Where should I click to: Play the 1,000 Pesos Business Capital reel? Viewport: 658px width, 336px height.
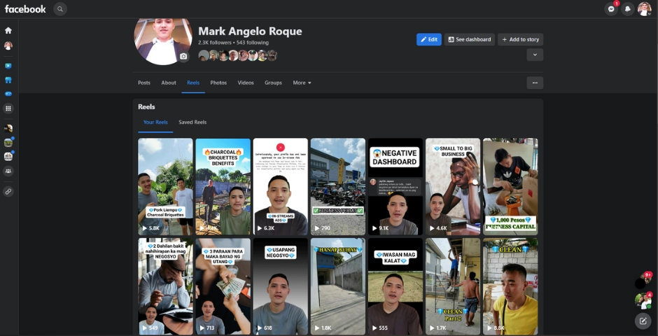point(510,187)
